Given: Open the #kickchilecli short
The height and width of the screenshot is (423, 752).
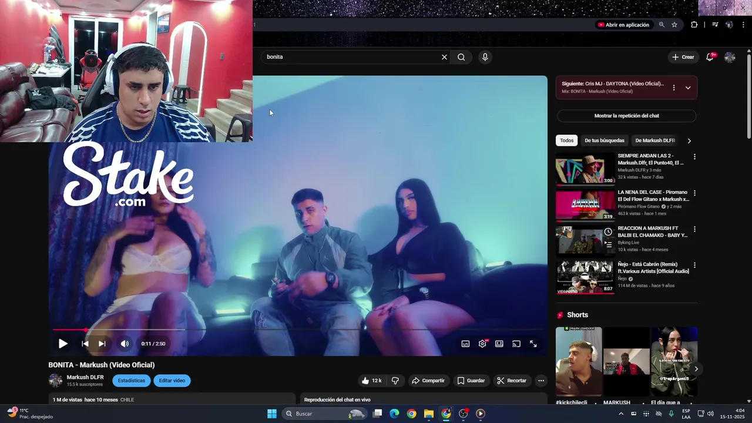Looking at the screenshot, I should coord(579,361).
